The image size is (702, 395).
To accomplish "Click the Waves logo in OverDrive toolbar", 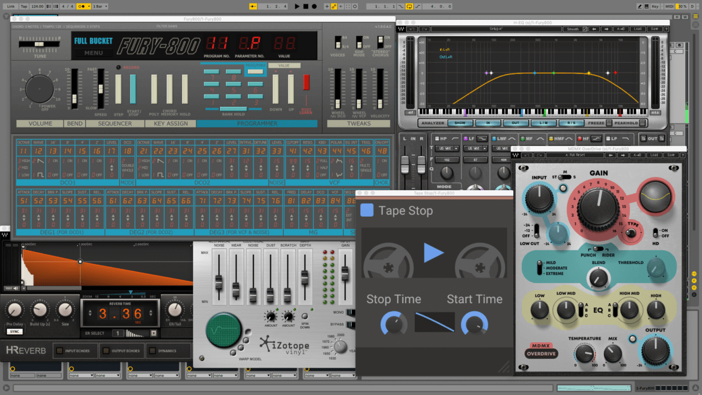I will click(516, 155).
